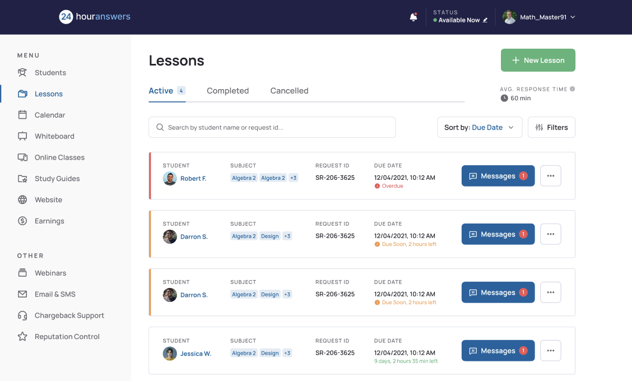Click the Available Now status text
The width and height of the screenshot is (632, 381).
pos(459,20)
